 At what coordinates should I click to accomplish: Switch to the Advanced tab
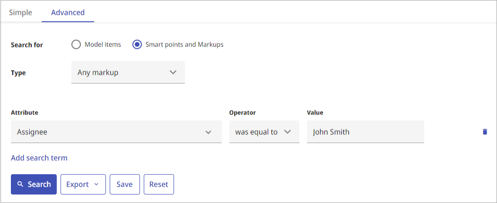68,12
